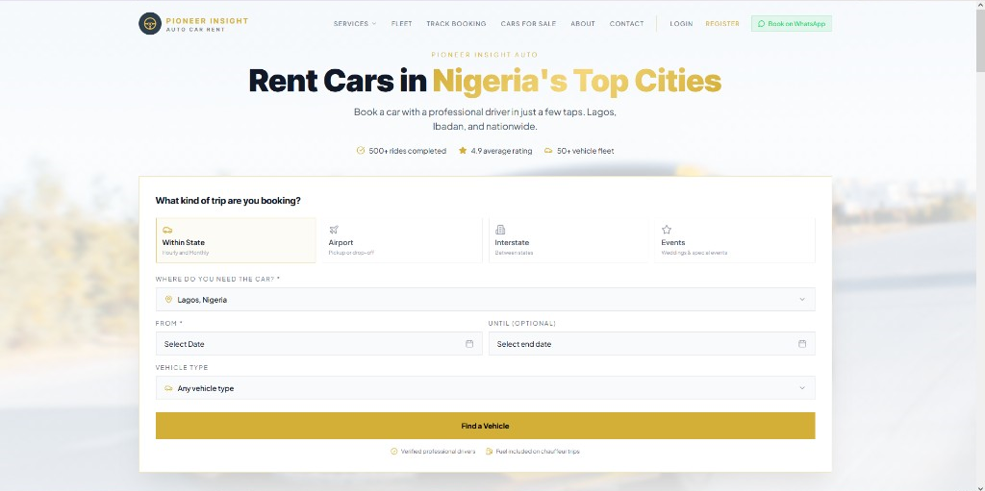Click the WhatsApp icon in the booking button
This screenshot has height=491, width=985.
coord(762,24)
